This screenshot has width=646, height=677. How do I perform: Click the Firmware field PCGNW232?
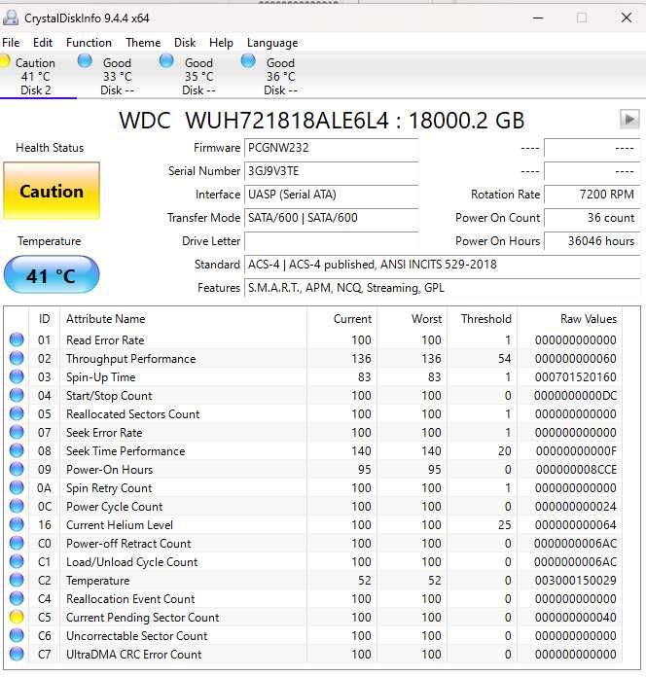[x=331, y=148]
